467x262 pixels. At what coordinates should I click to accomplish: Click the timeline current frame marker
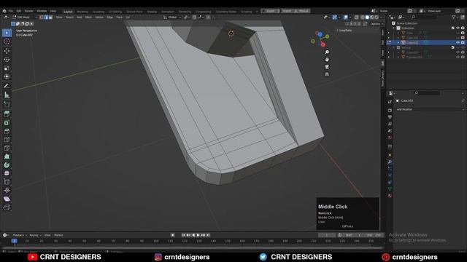point(14,241)
